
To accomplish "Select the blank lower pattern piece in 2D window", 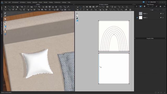I will [114, 68].
